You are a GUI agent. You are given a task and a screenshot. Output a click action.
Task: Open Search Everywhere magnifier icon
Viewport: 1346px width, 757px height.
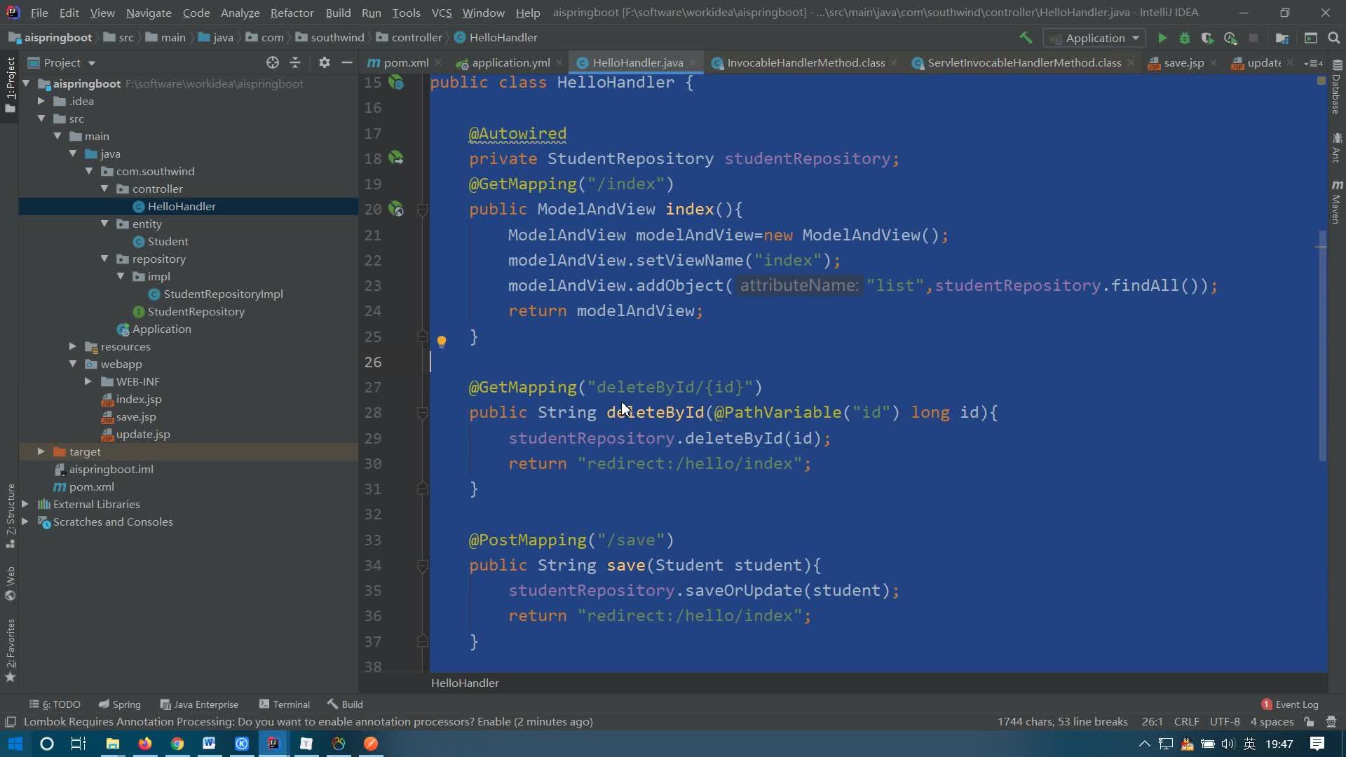tap(1334, 38)
